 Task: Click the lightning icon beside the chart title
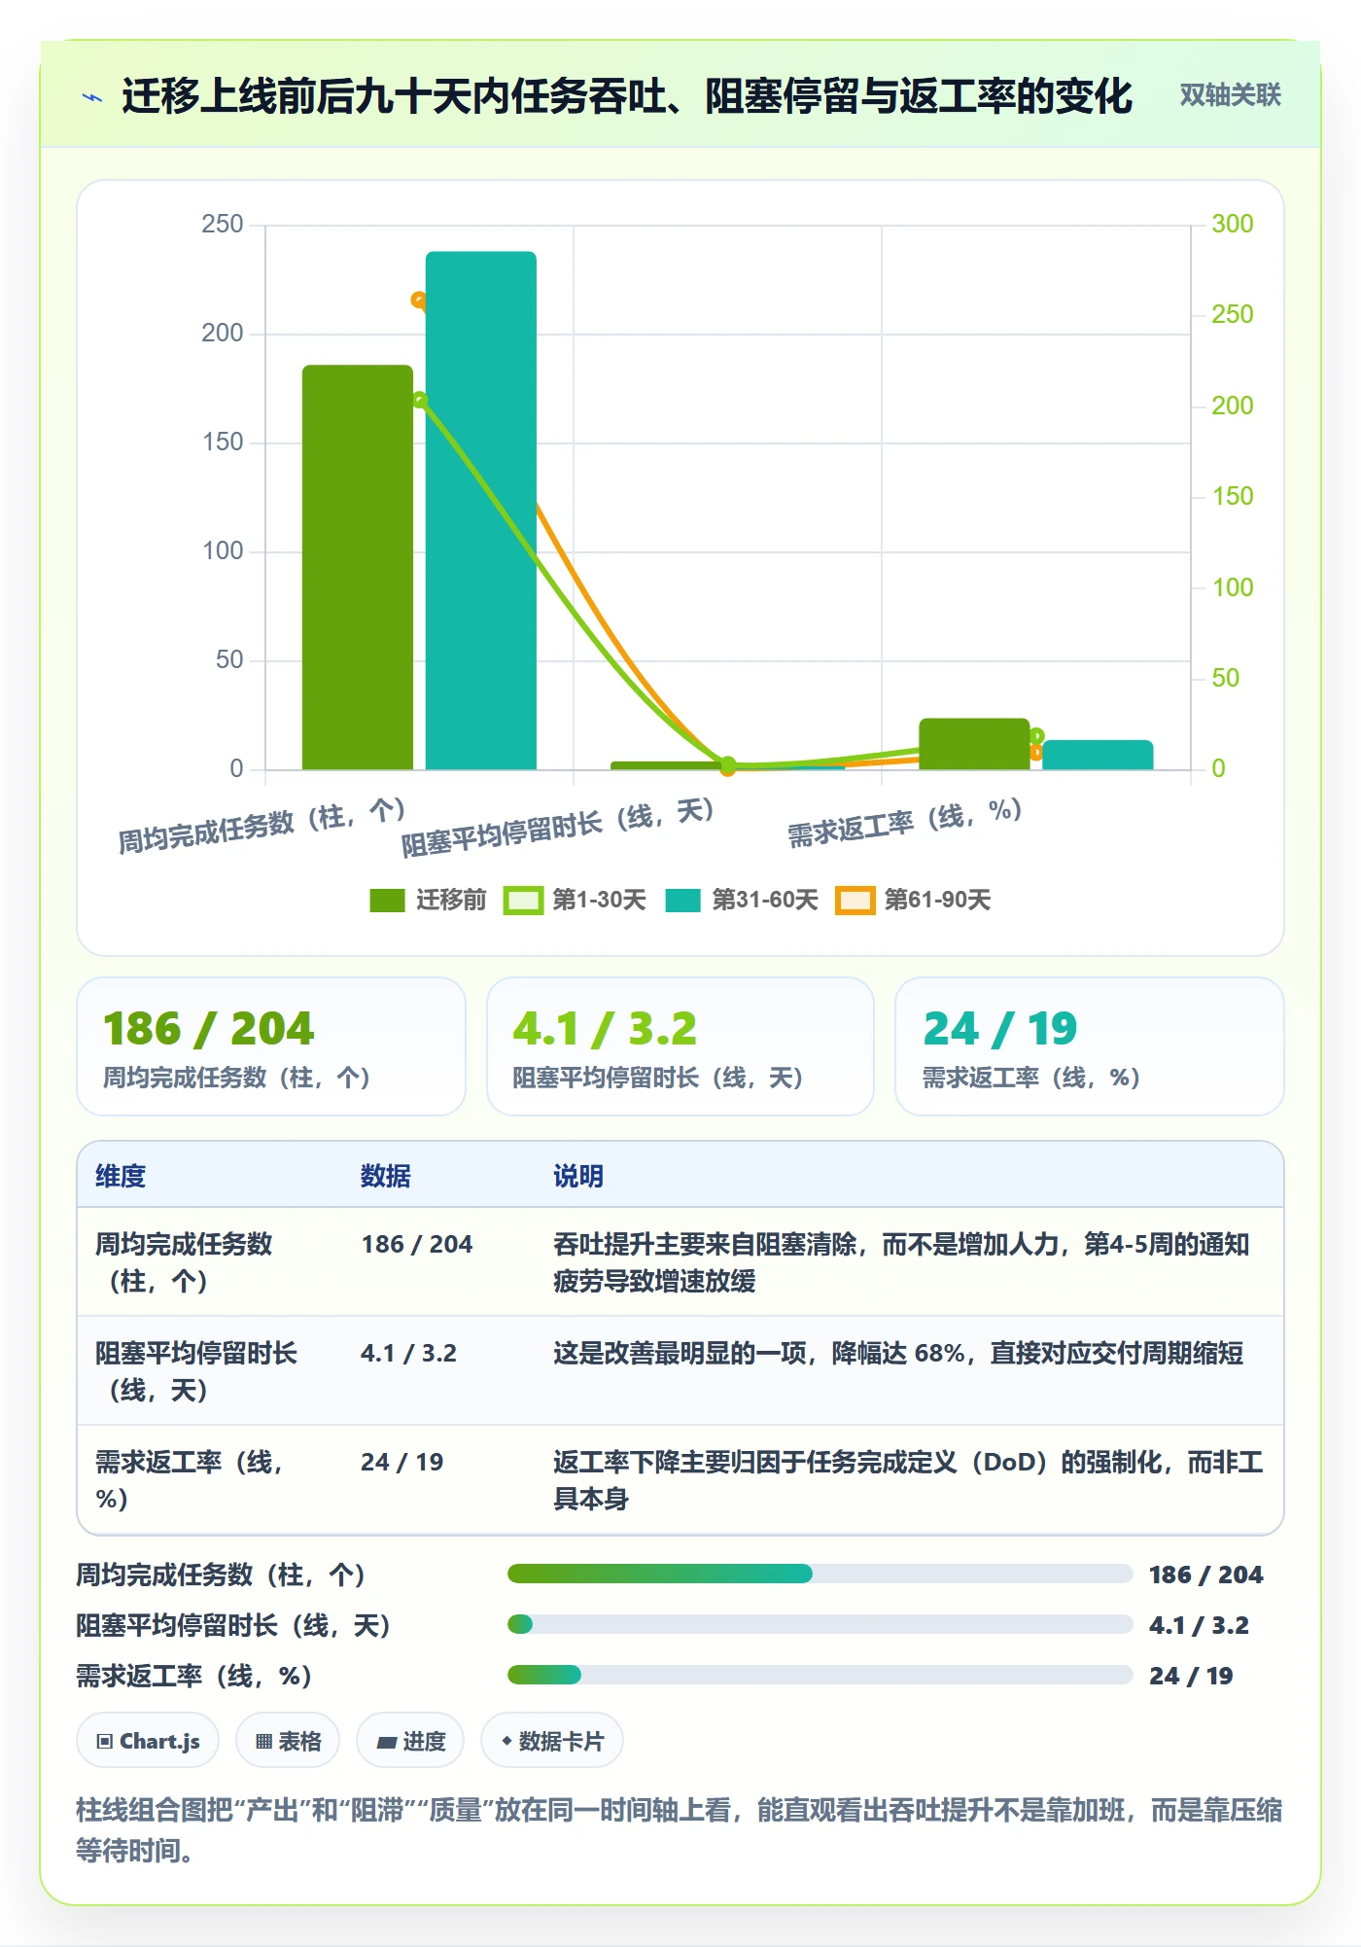click(92, 97)
